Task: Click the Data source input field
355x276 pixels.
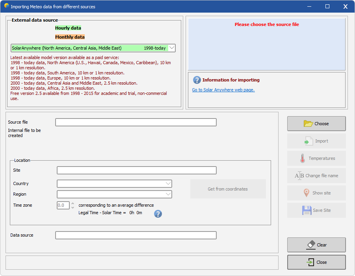Action: tap(136, 235)
